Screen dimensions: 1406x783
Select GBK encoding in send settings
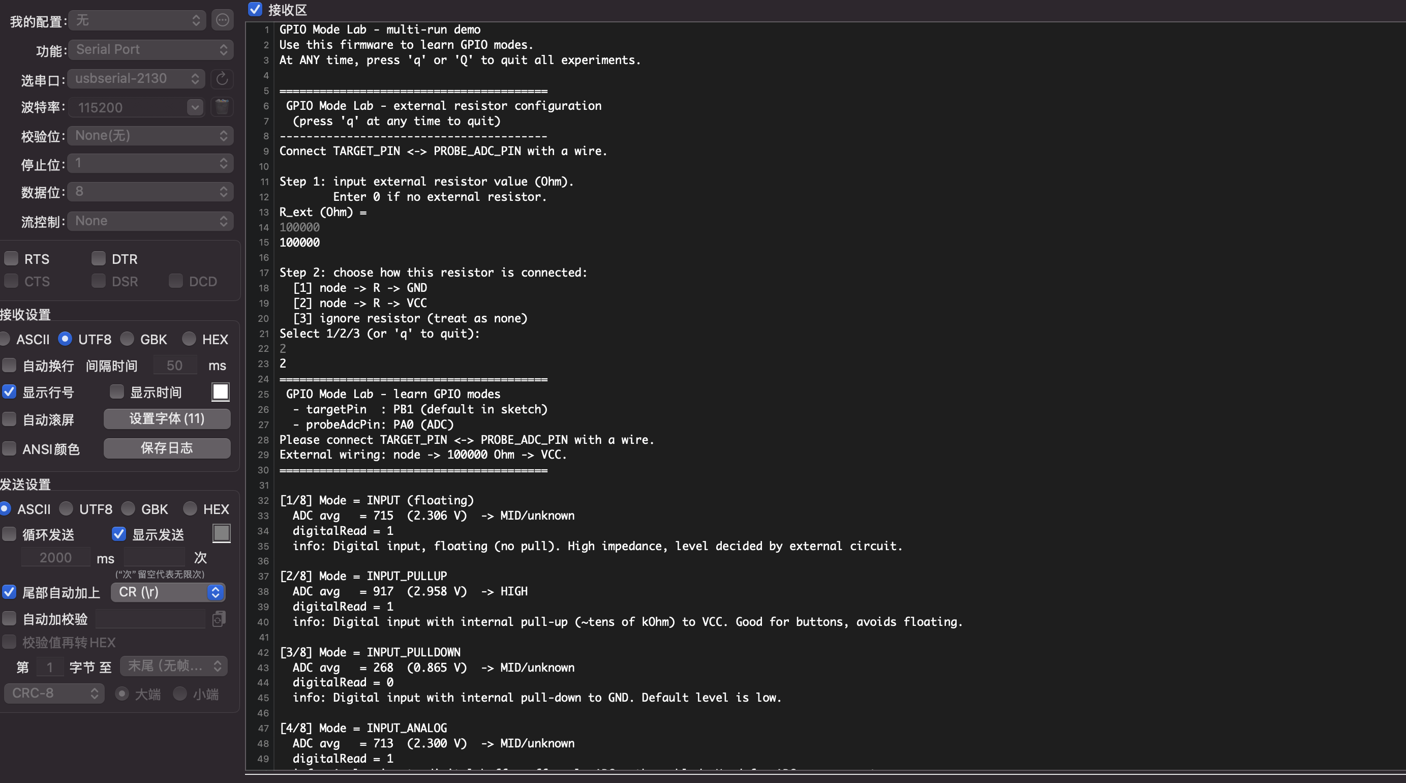tap(128, 509)
